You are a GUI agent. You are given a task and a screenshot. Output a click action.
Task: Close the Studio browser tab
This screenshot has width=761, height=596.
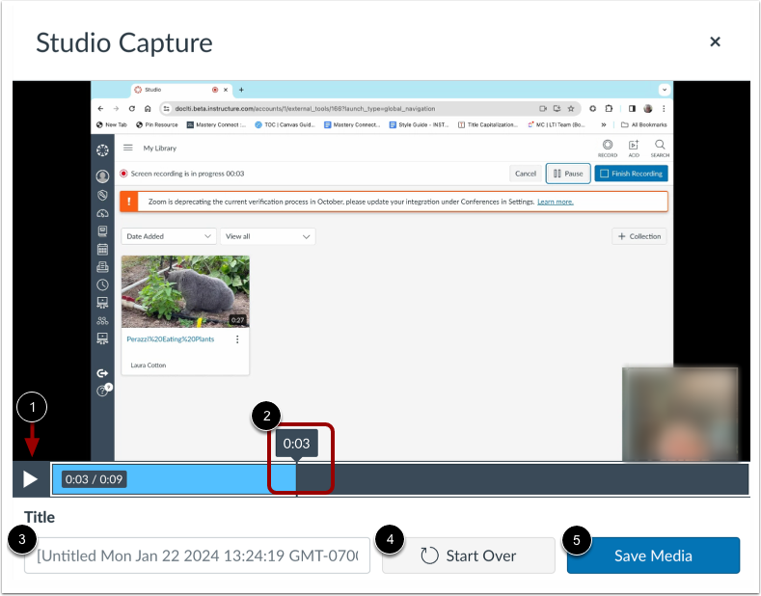click(x=225, y=90)
